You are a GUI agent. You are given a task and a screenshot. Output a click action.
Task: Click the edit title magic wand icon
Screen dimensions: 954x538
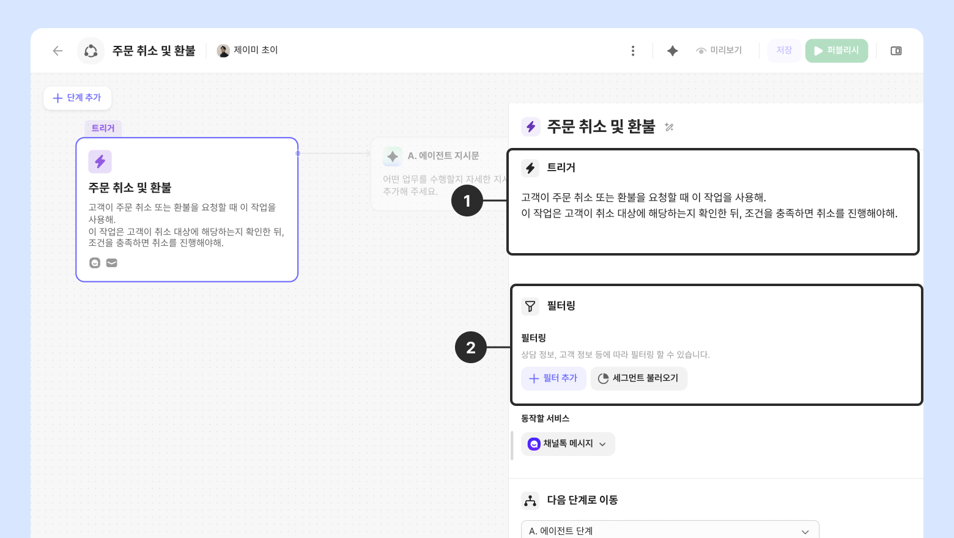tap(670, 127)
